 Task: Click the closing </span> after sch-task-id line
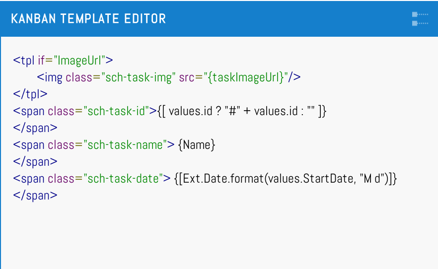coord(35,128)
